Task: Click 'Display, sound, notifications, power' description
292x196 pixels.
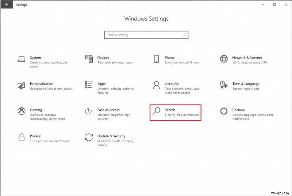Action: [49, 64]
